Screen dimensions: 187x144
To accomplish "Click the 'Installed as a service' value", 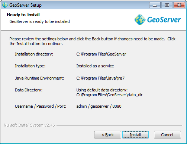I will click(x=95, y=66).
